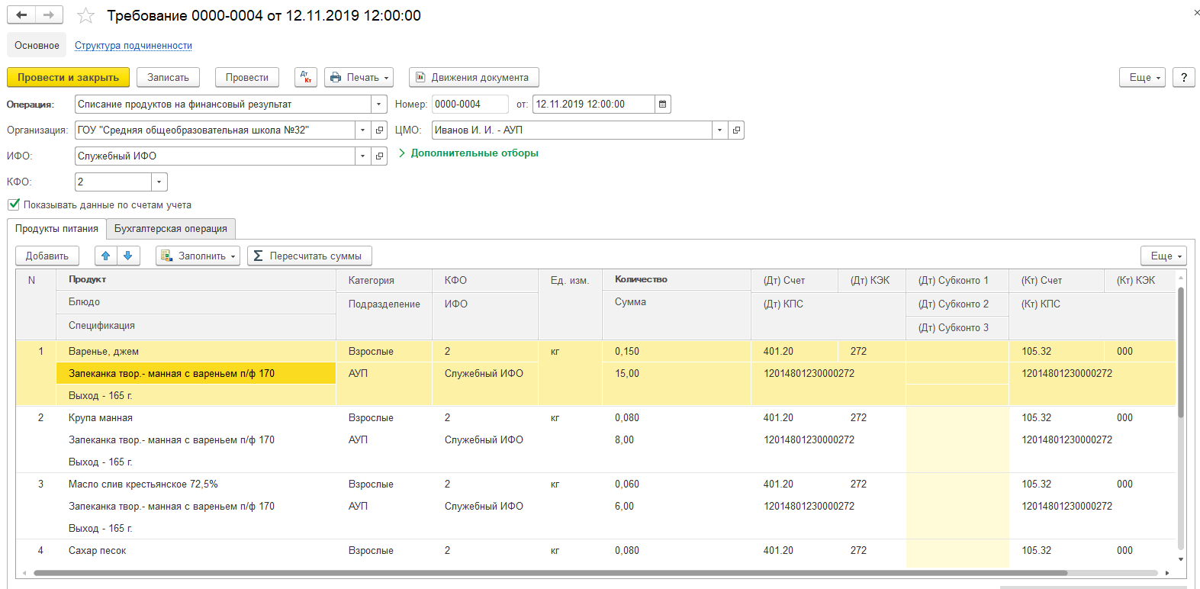
Task: Click 'Провести и закрыть' button
Action: [x=68, y=77]
